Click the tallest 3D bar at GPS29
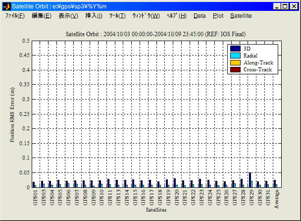 [250, 180]
